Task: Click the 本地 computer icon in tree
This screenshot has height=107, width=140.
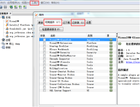Action: point(3,17)
